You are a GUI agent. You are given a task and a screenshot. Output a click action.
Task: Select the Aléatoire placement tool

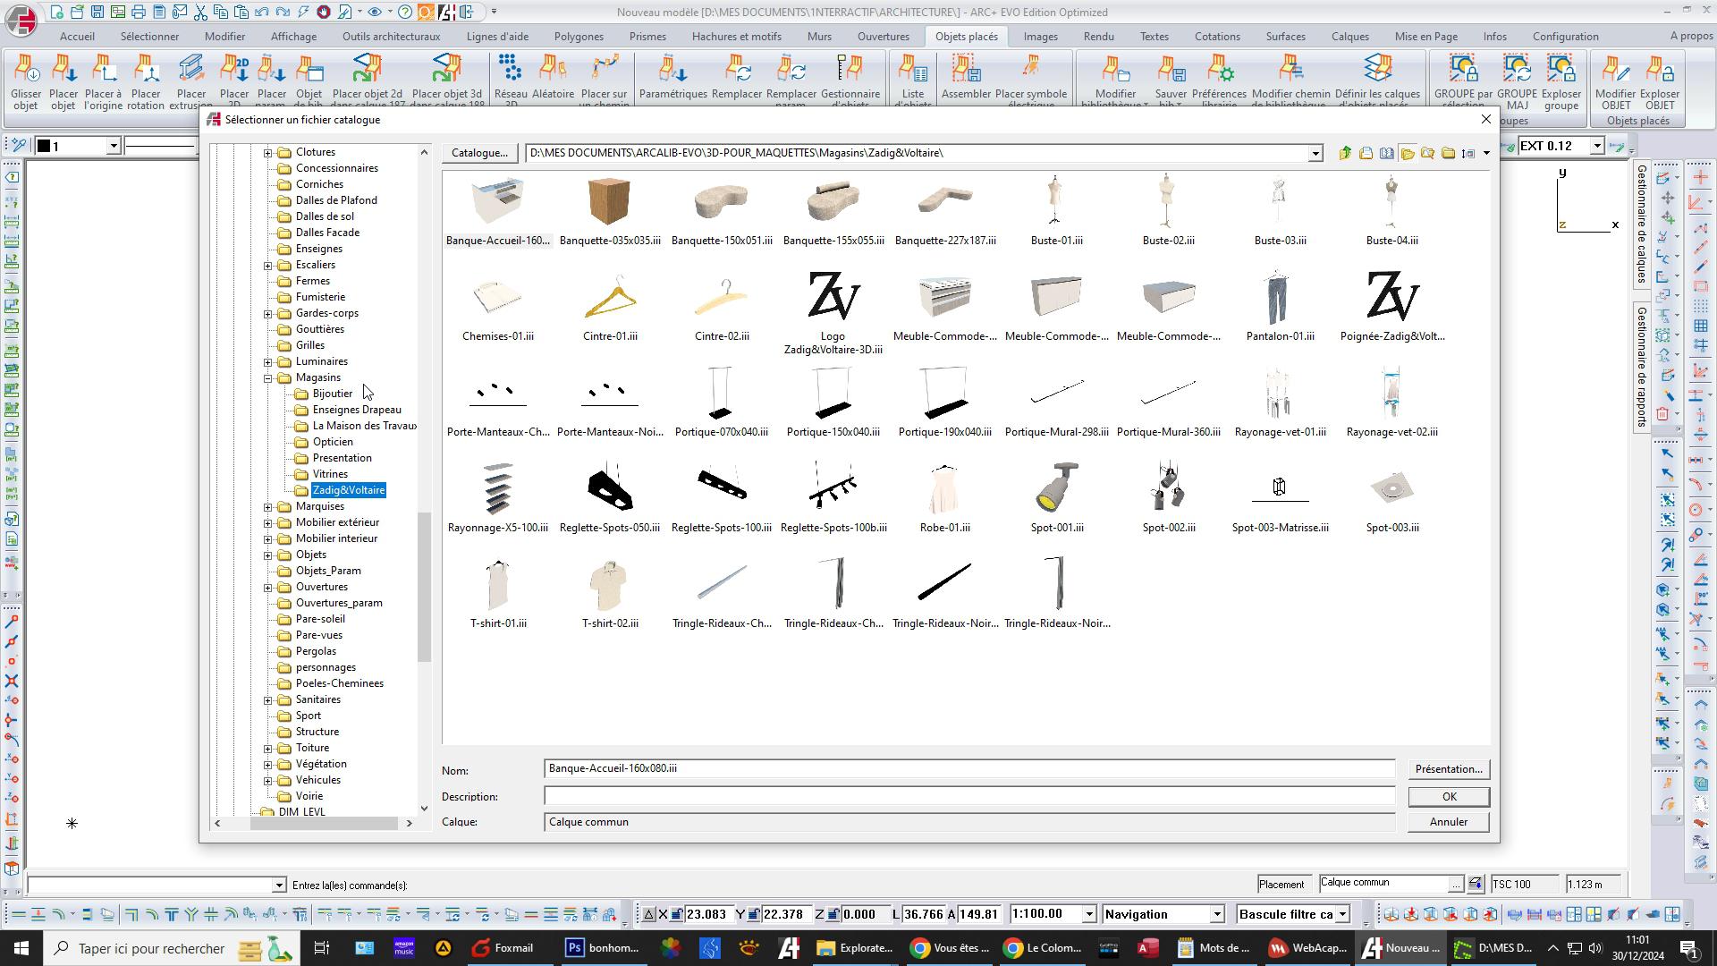pos(553,72)
